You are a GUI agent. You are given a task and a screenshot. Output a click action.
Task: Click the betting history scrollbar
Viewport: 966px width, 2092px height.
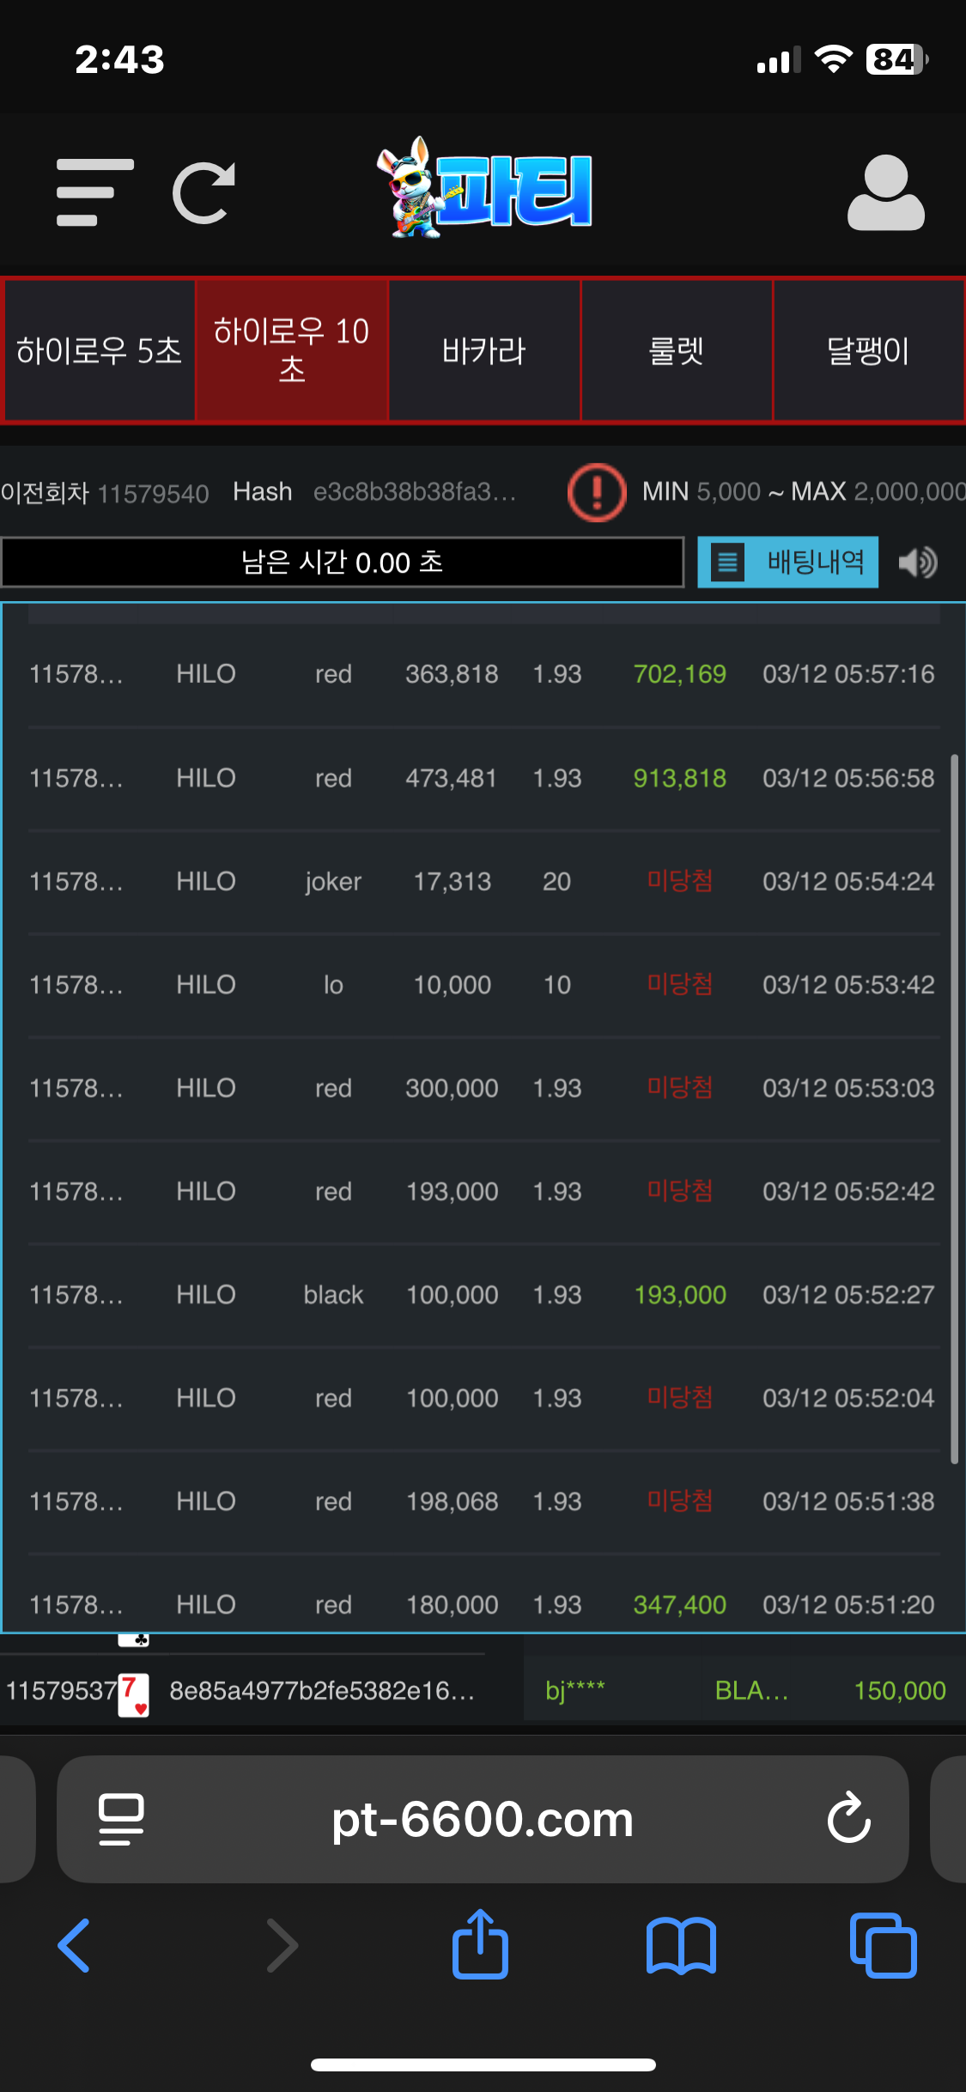pyautogui.click(x=954, y=1108)
